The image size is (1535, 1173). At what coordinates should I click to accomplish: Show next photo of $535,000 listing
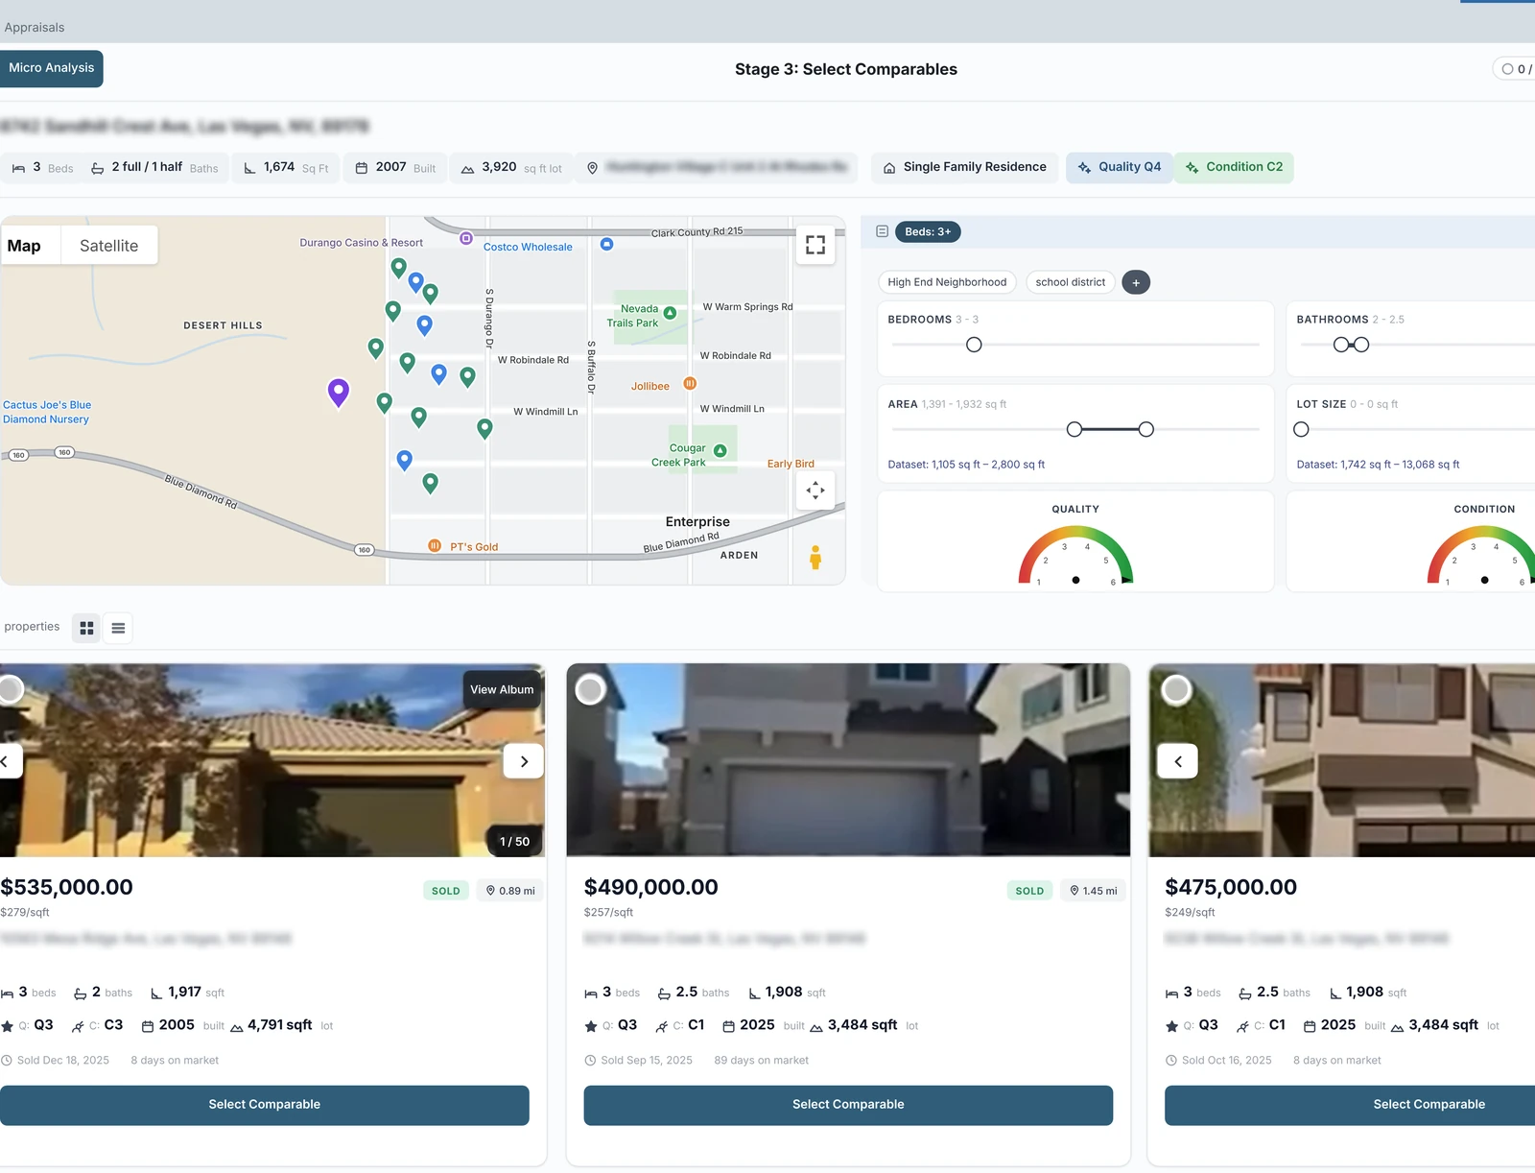[524, 761]
